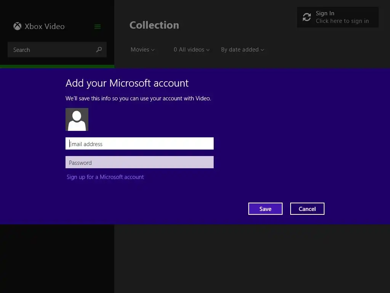Click the Save button
The width and height of the screenshot is (390, 293).
(265, 209)
